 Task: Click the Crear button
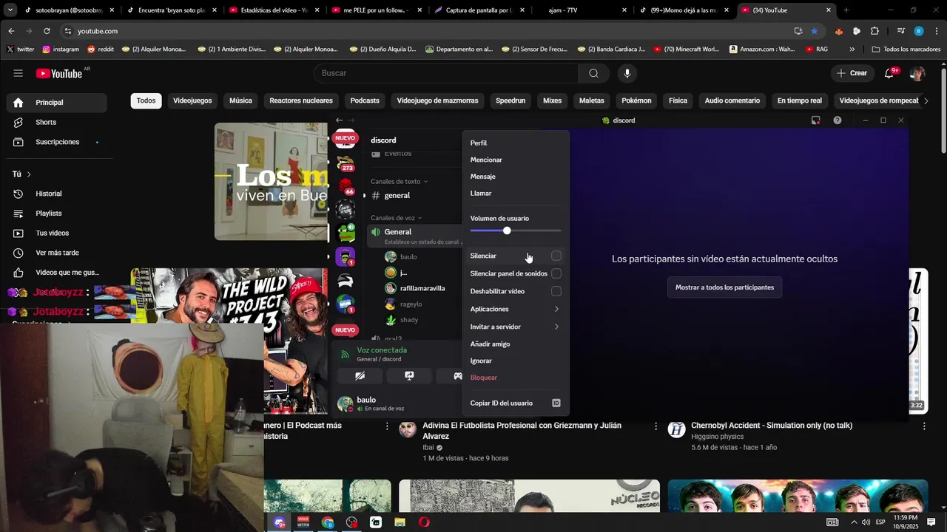[x=852, y=73]
